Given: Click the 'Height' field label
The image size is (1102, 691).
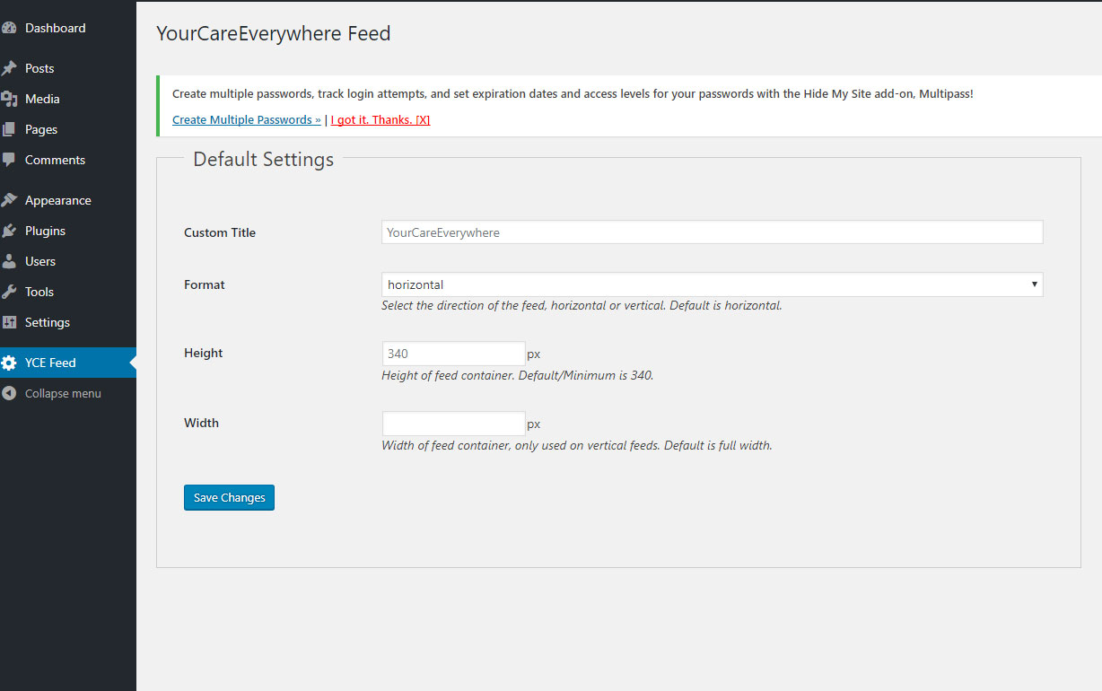Looking at the screenshot, I should (204, 353).
